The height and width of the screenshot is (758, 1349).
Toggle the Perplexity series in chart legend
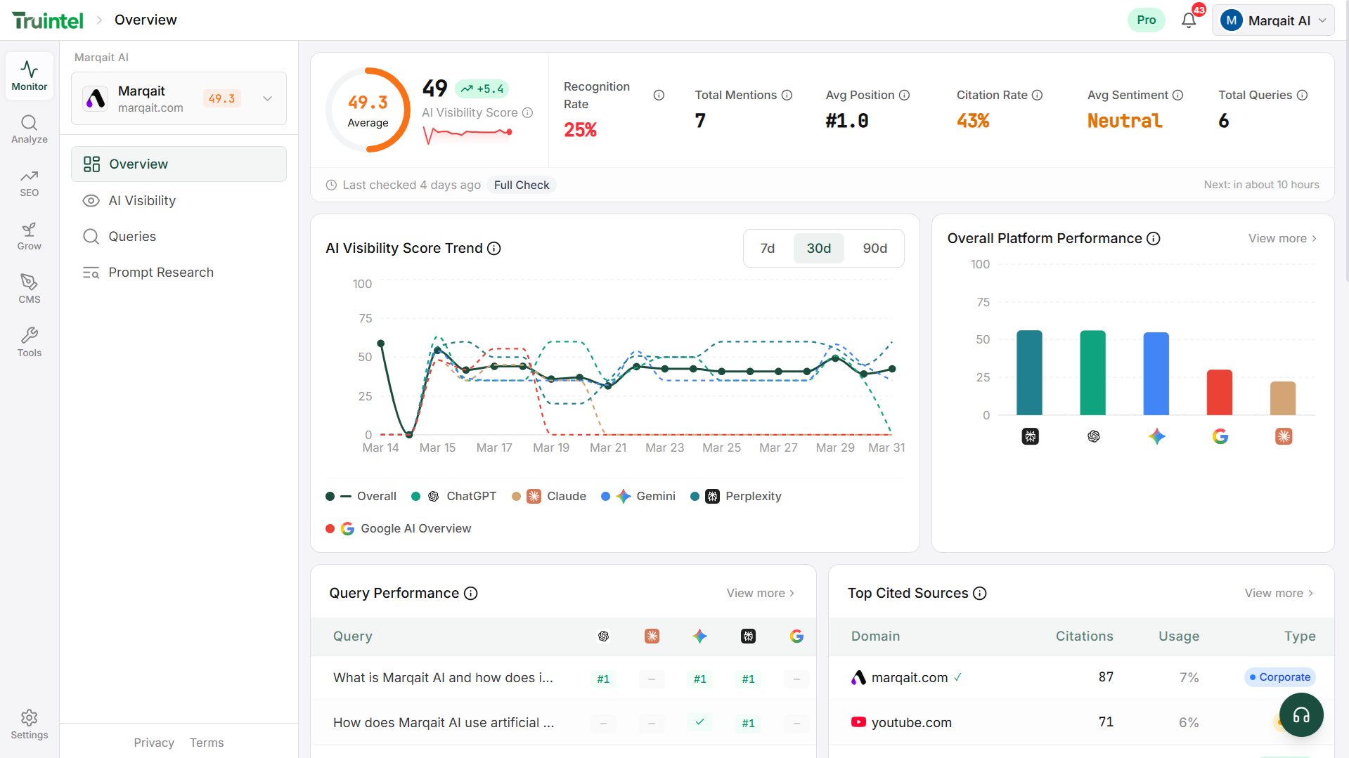tap(736, 497)
